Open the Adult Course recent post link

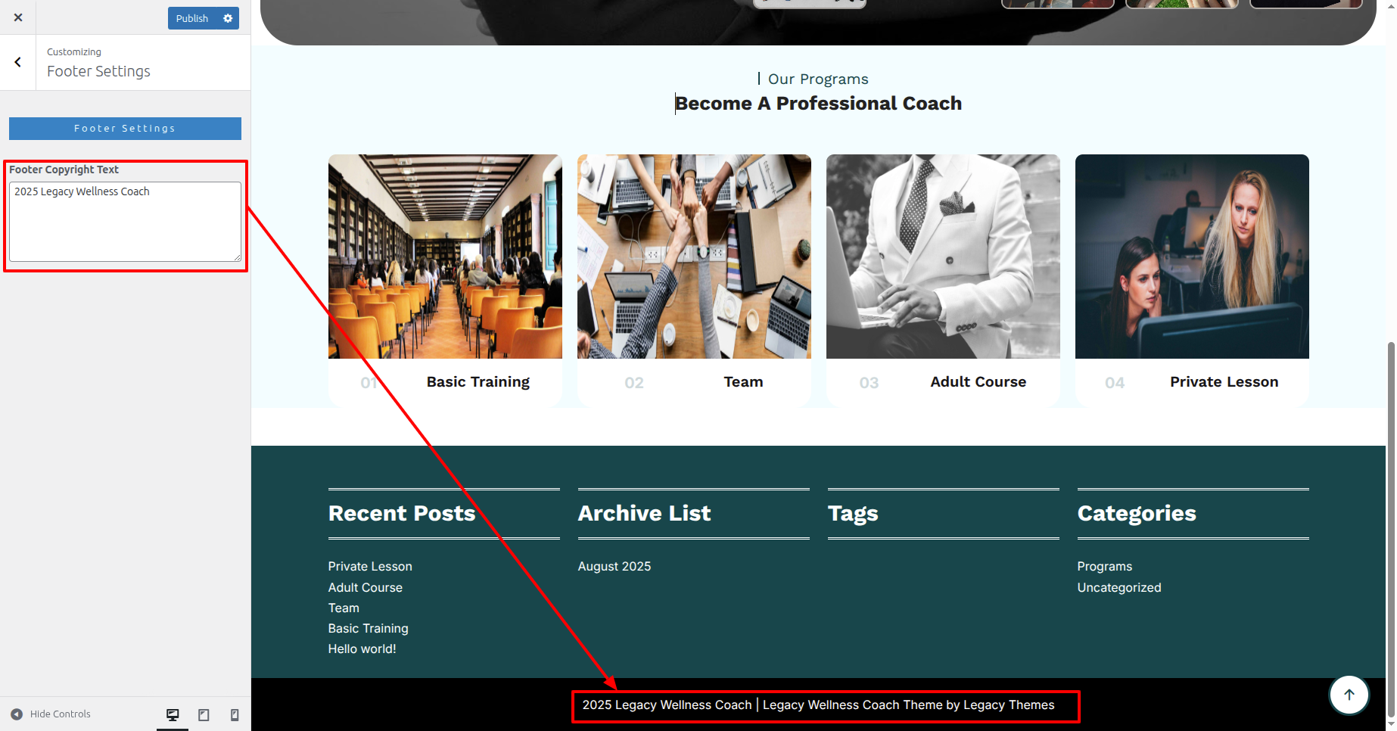[x=365, y=587]
